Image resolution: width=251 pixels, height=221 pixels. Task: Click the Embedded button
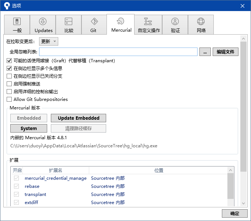point(29,118)
